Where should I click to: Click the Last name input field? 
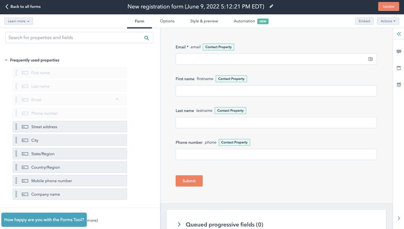click(x=276, y=123)
